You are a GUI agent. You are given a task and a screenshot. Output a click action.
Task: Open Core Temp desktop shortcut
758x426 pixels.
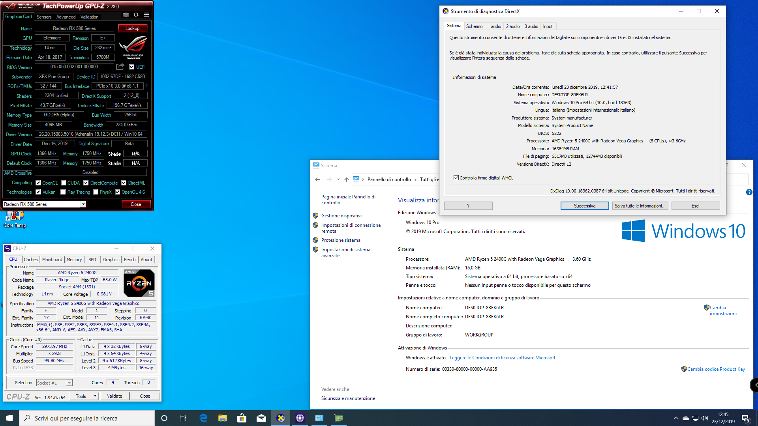tap(15, 219)
